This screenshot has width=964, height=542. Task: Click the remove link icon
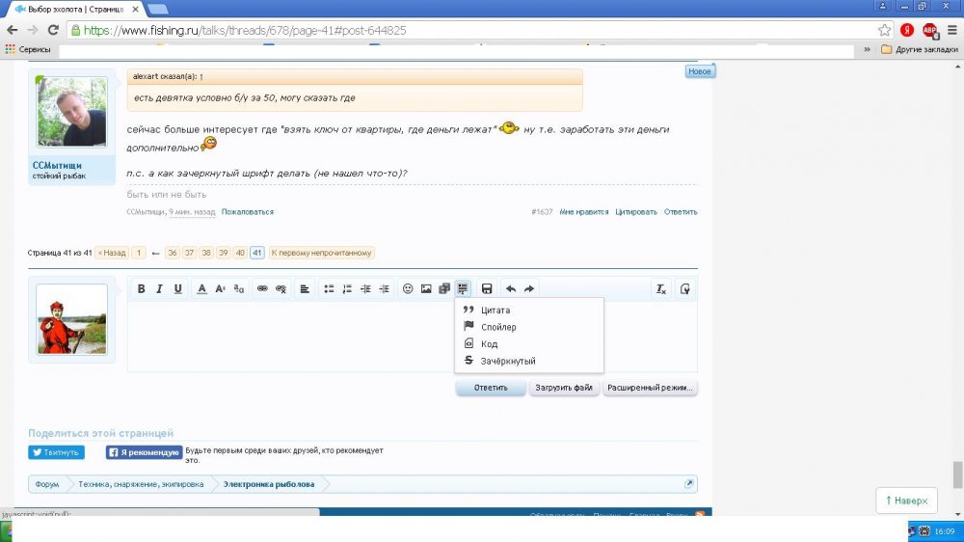(x=281, y=288)
